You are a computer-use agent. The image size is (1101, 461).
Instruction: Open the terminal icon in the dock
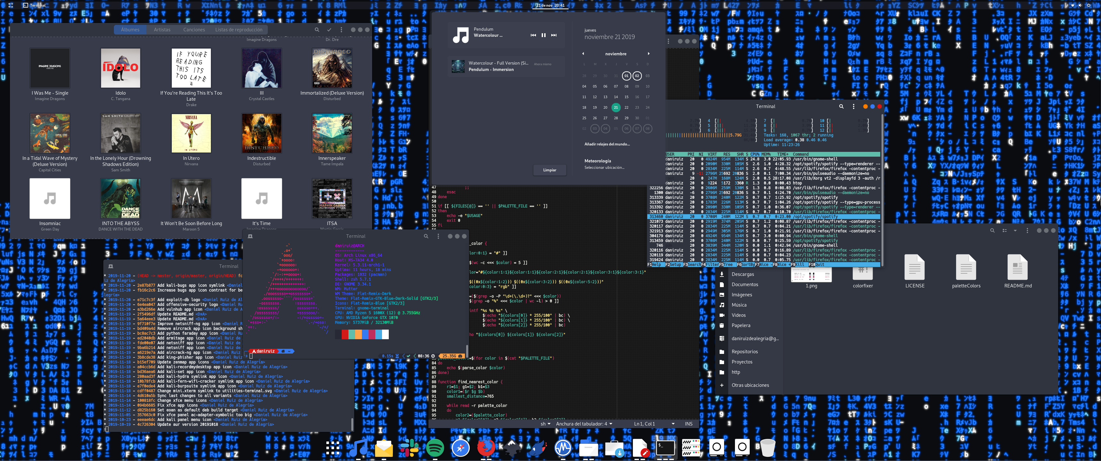[666, 448]
